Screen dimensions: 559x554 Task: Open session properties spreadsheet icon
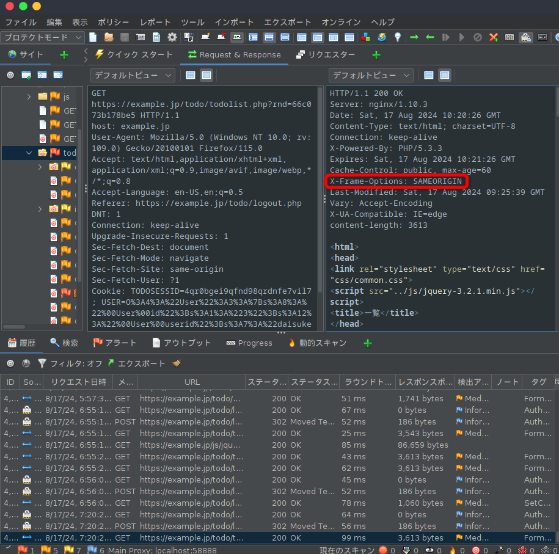point(156,37)
